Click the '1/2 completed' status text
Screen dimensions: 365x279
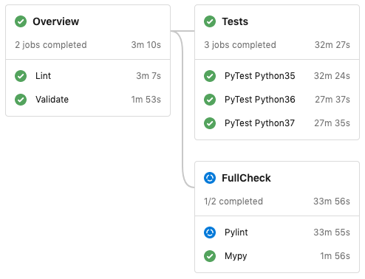point(233,201)
